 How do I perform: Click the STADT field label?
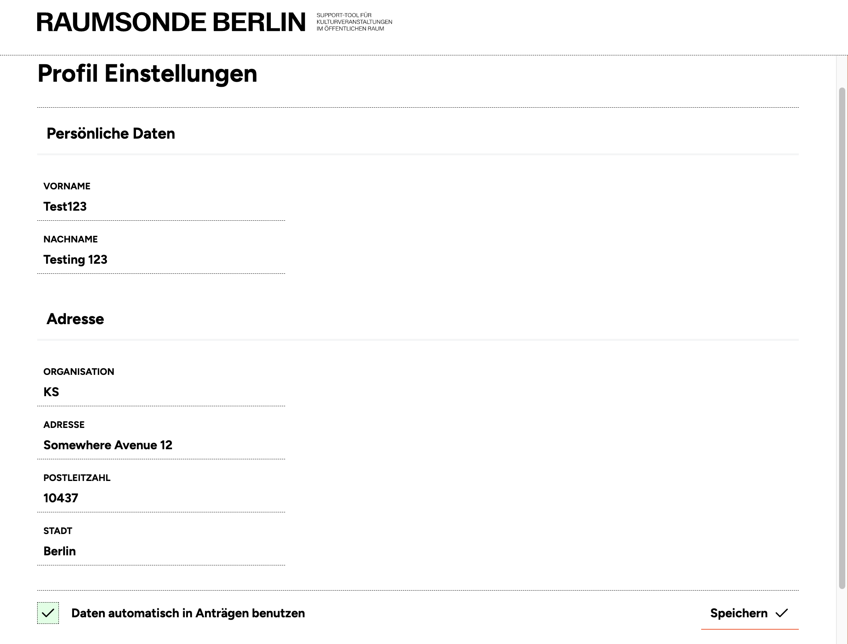58,531
